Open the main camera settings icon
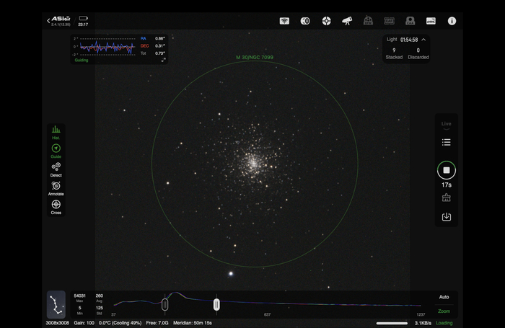The height and width of the screenshot is (328, 505). point(305,21)
